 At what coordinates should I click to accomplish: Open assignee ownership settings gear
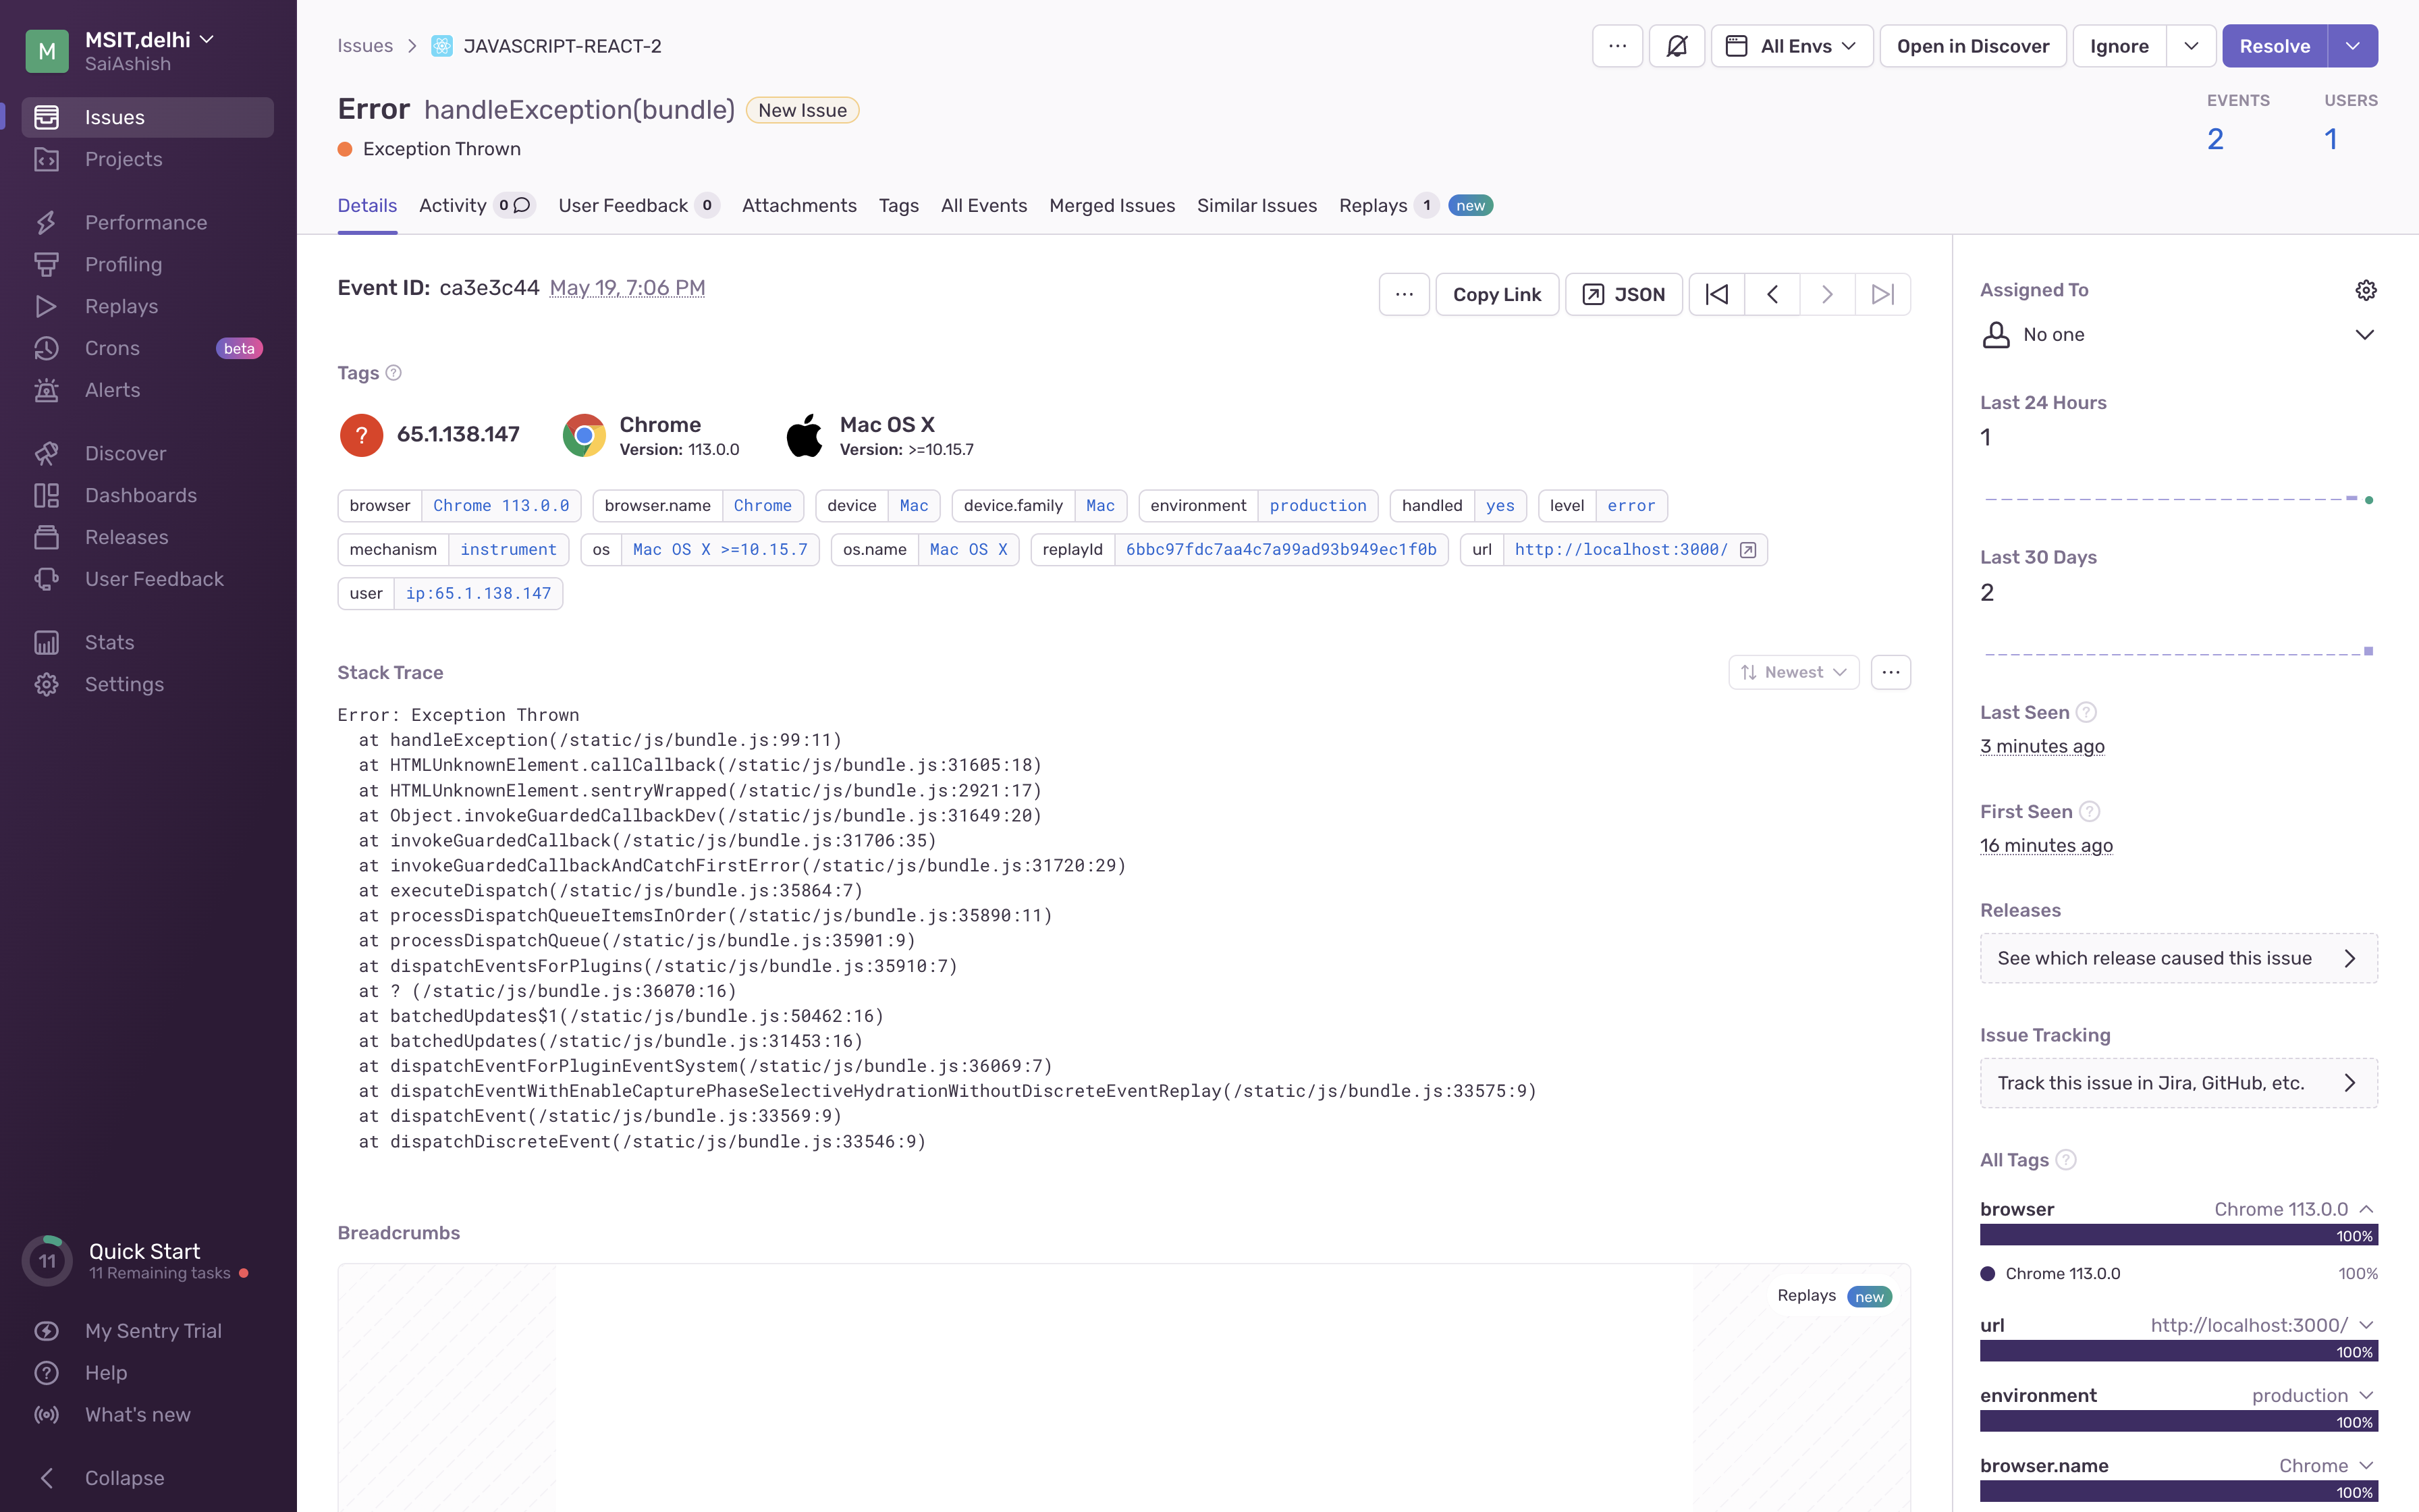(2366, 289)
